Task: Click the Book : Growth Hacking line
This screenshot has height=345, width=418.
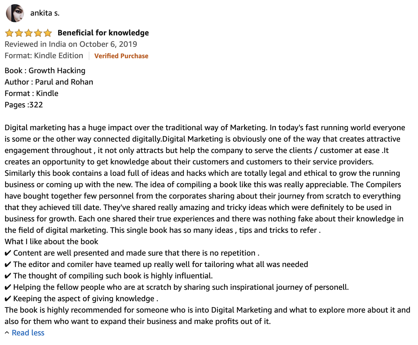Action: 45,70
